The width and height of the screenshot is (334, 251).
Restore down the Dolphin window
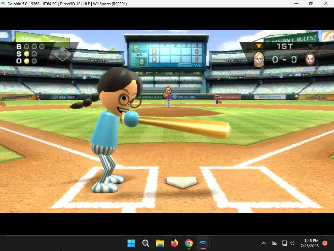tap(311, 3)
